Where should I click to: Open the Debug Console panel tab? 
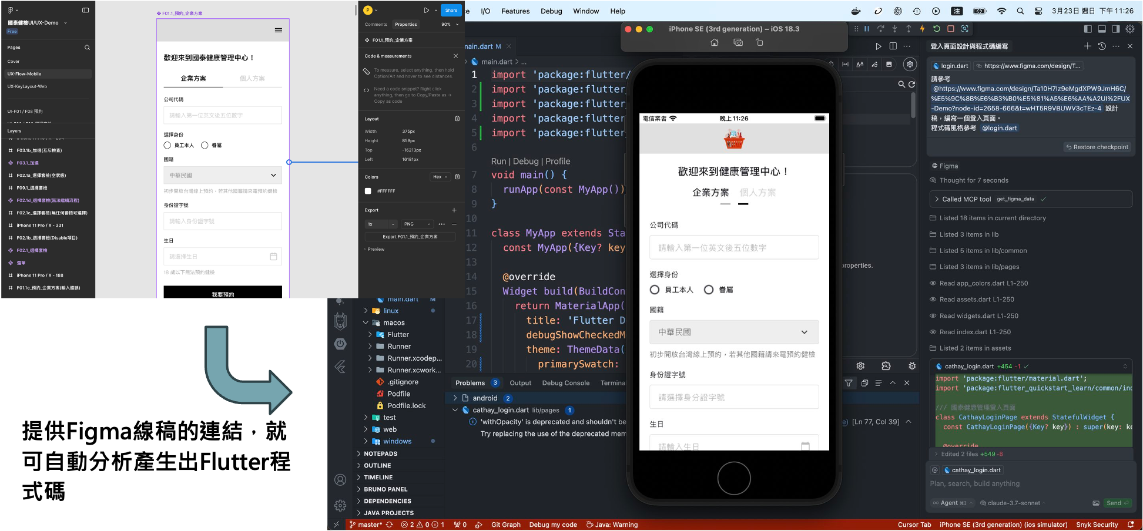565,383
